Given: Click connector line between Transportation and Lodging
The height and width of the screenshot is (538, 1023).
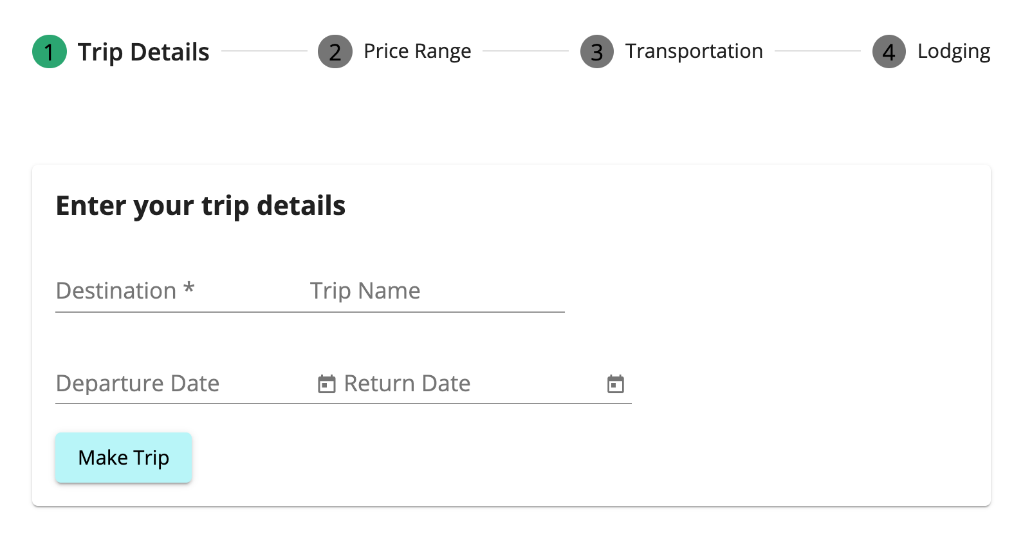Looking at the screenshot, I should (817, 51).
